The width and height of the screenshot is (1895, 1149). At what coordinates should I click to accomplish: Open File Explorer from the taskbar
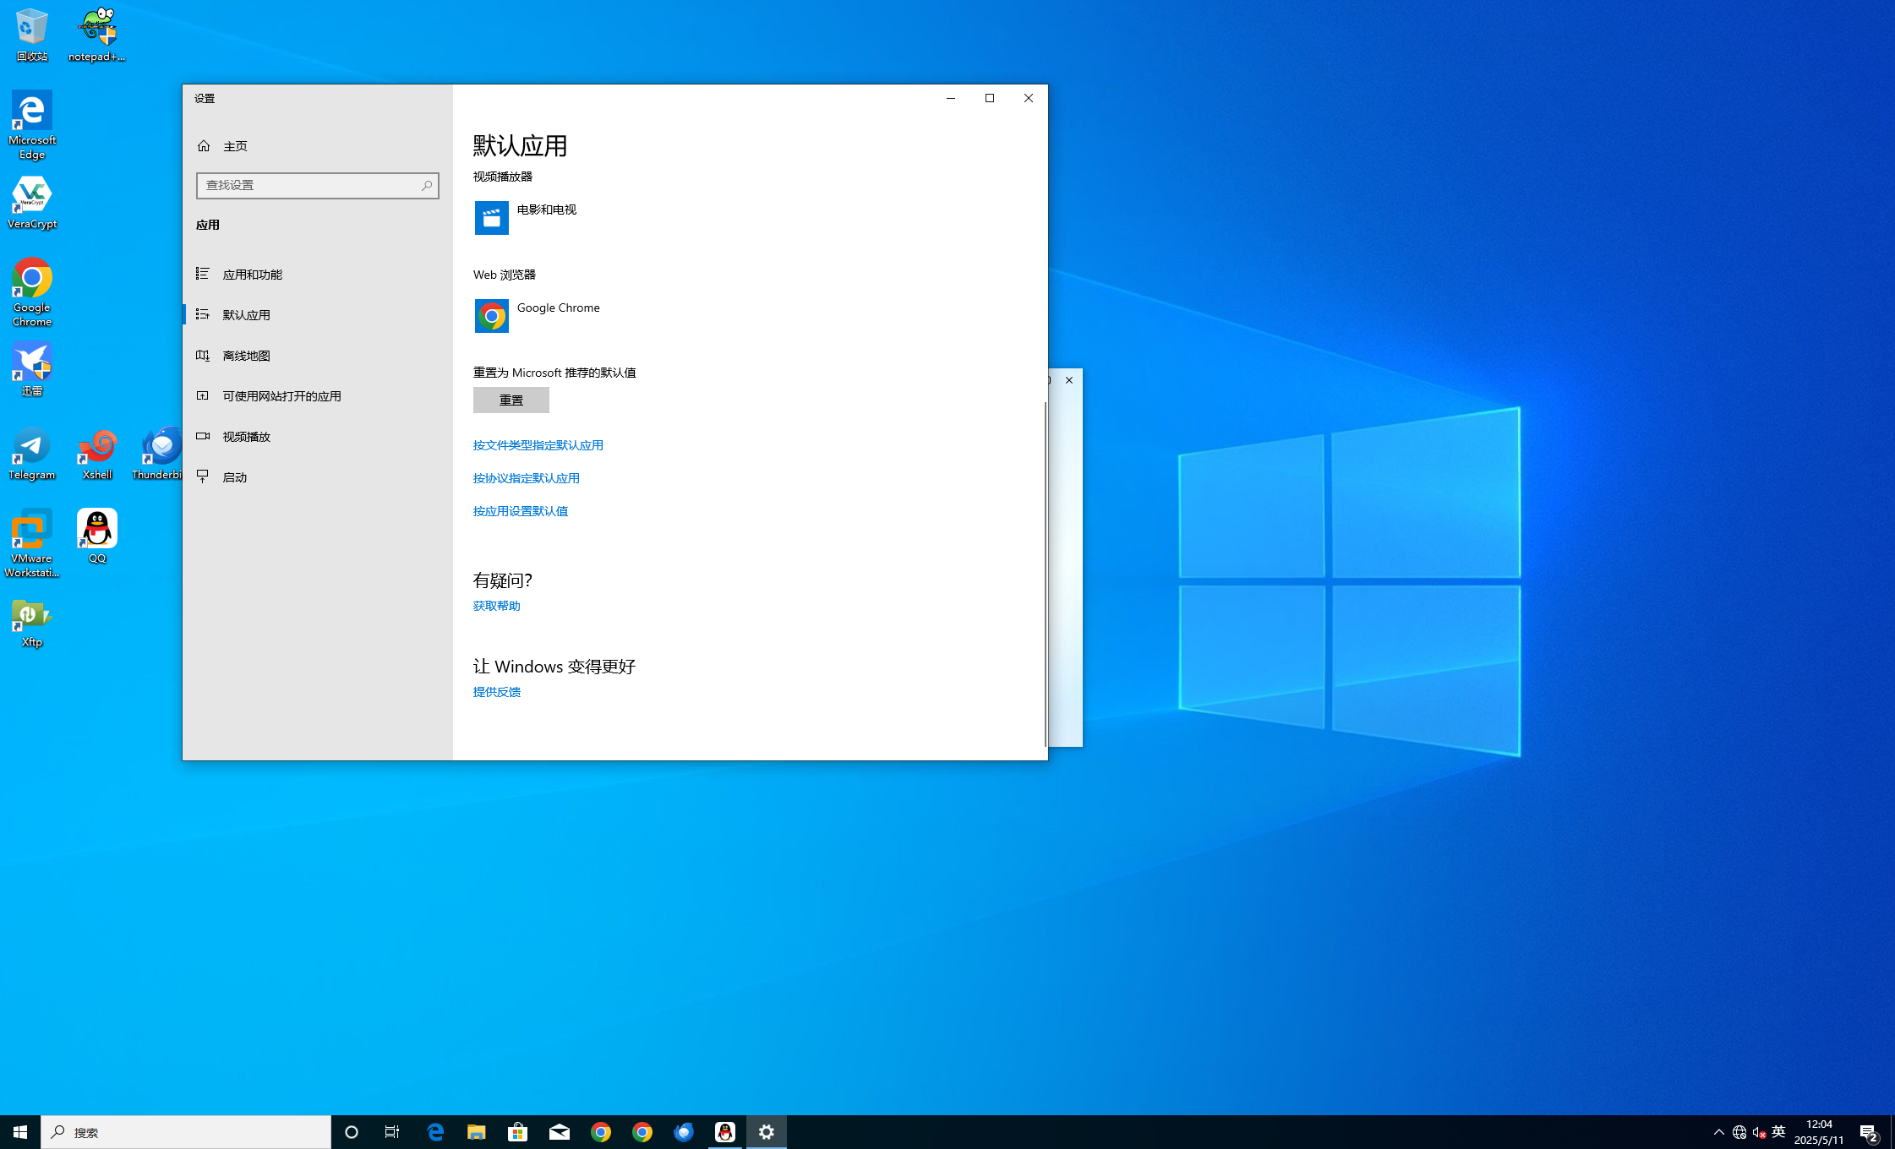pyautogui.click(x=477, y=1132)
